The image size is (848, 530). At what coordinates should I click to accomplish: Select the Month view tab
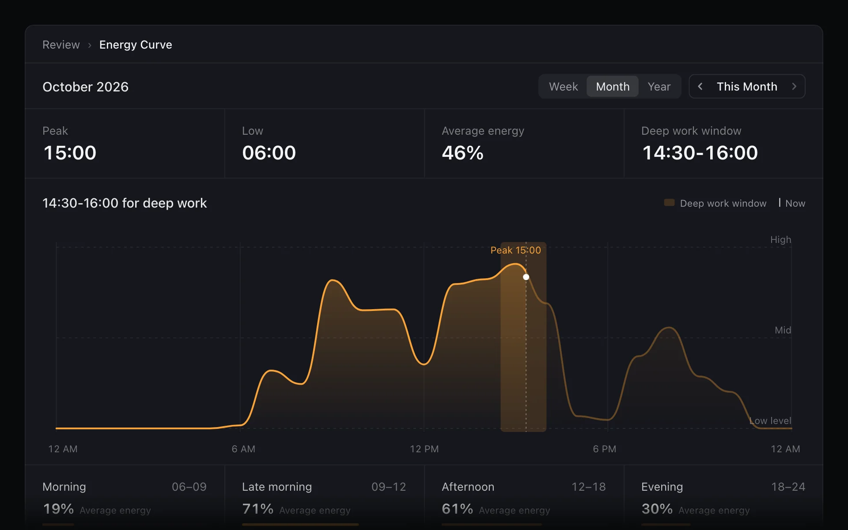point(613,87)
